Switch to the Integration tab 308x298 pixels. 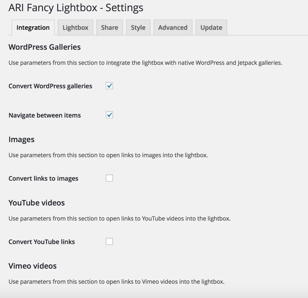tap(33, 27)
